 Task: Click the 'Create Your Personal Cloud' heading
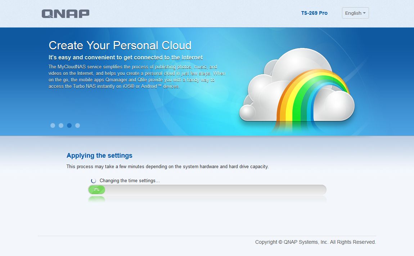(x=120, y=45)
